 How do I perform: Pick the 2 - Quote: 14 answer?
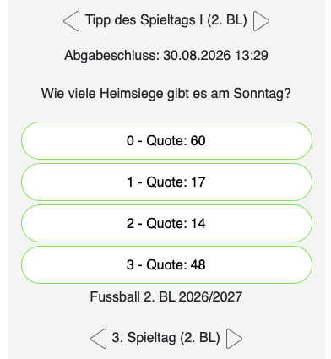pyautogui.click(x=166, y=224)
